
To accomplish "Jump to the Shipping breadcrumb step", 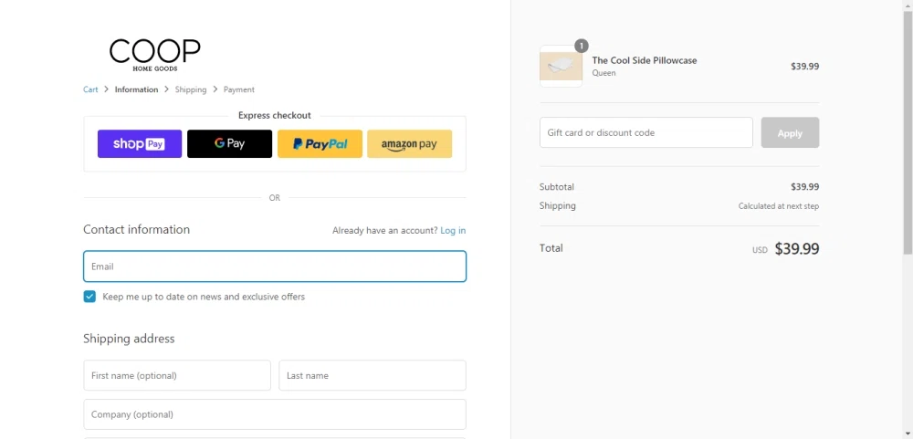I will 191,89.
